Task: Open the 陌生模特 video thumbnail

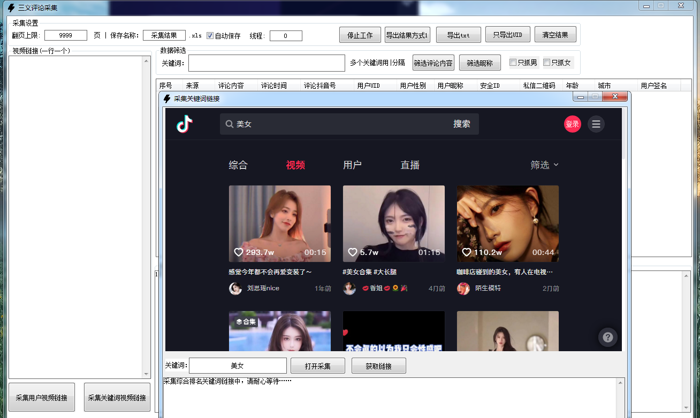Action: pos(507,223)
